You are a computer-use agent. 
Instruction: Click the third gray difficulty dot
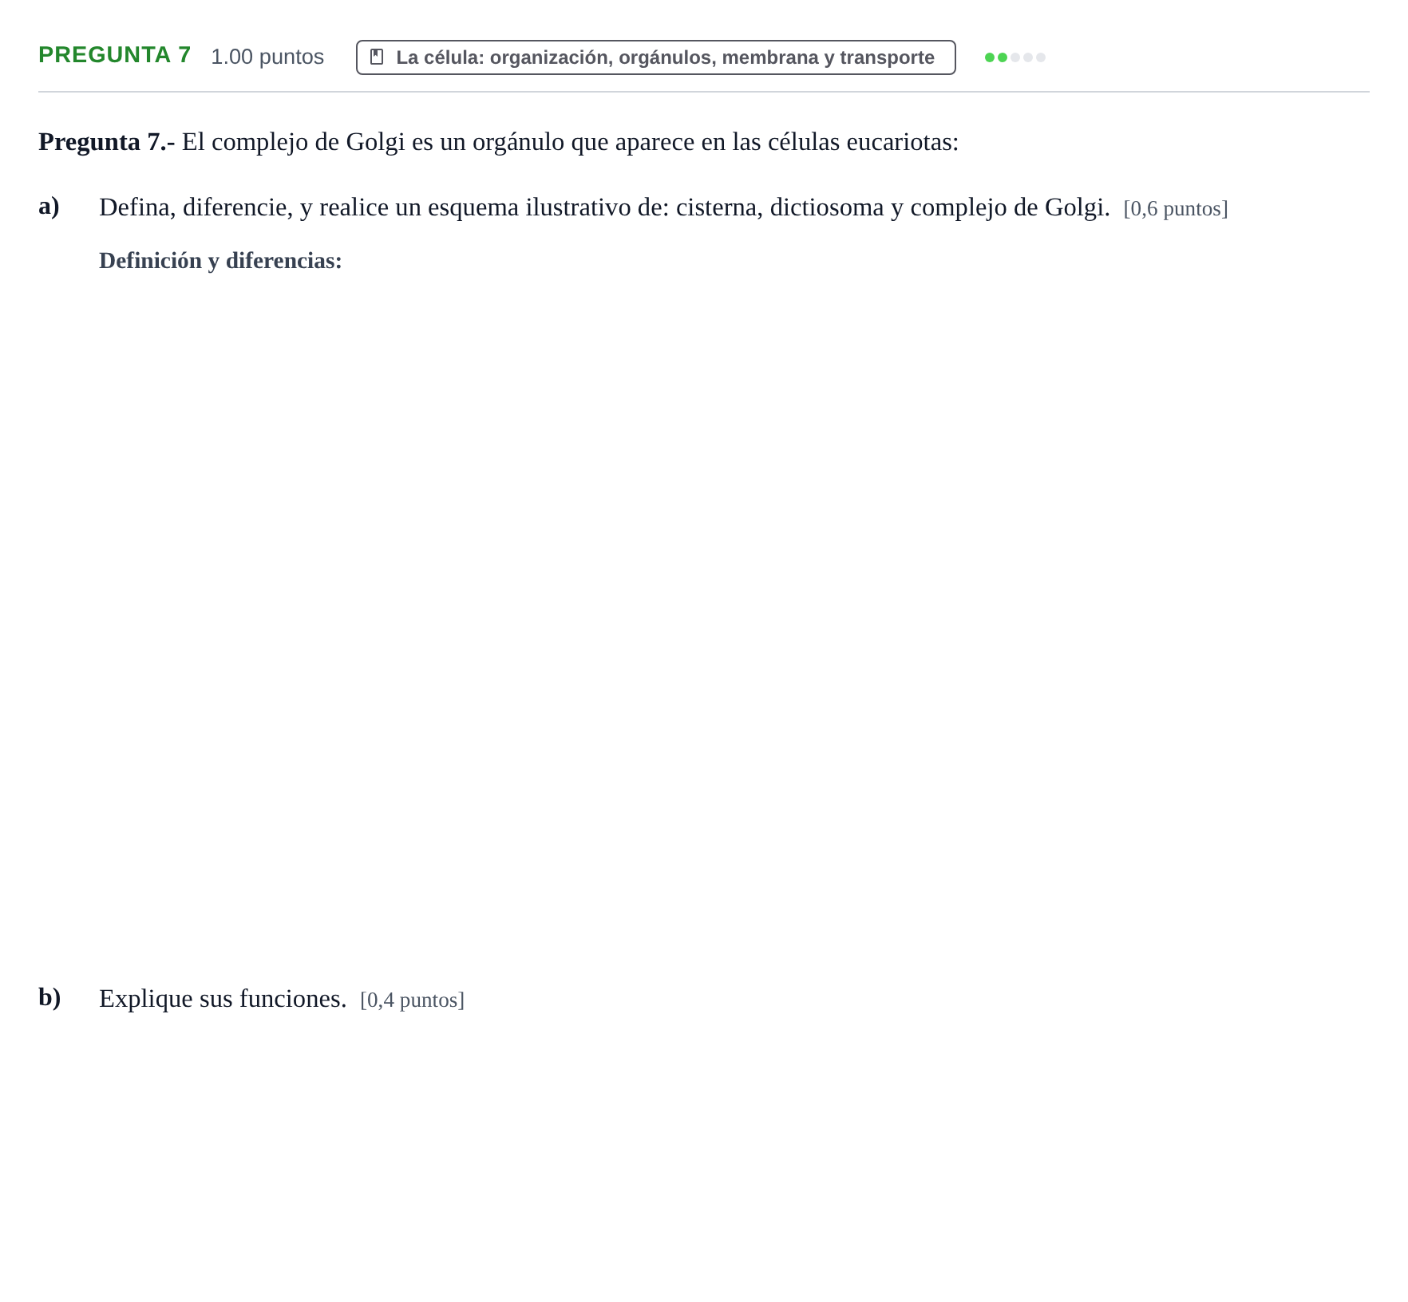point(1015,57)
